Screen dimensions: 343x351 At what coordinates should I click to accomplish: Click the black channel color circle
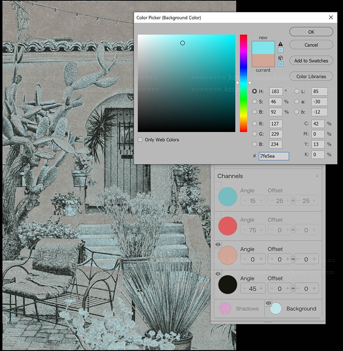228,284
